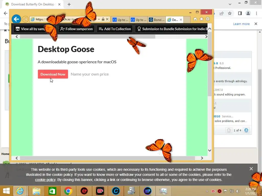Open Internet Explorer Favorites star

pos(202,19)
